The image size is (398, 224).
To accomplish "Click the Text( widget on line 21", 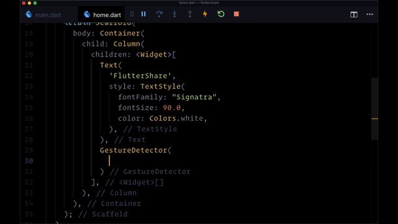I will [111, 65].
